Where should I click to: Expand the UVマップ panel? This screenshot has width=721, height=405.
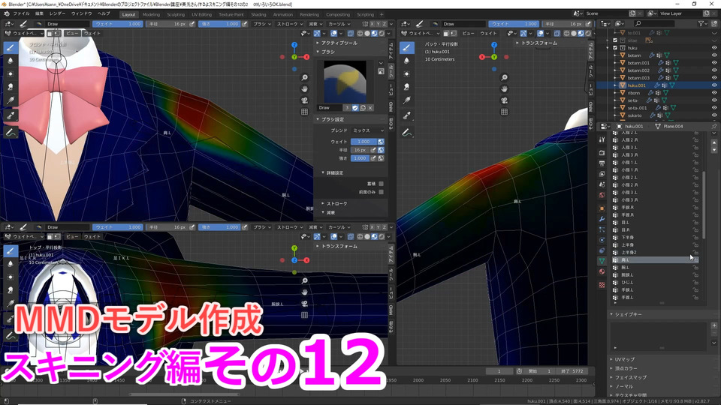624,359
